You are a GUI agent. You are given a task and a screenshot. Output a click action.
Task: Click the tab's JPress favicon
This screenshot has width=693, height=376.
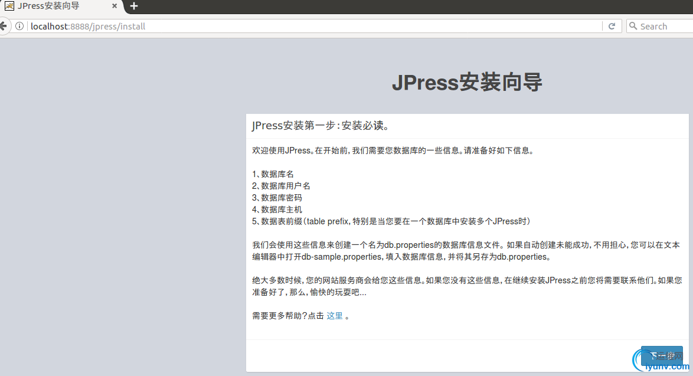click(9, 6)
